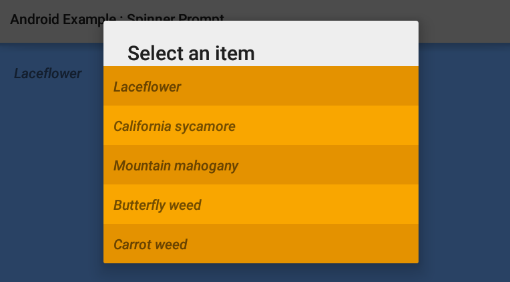The image size is (510, 282).
Task: Select the Butterfly weed entry
Action: tap(261, 204)
